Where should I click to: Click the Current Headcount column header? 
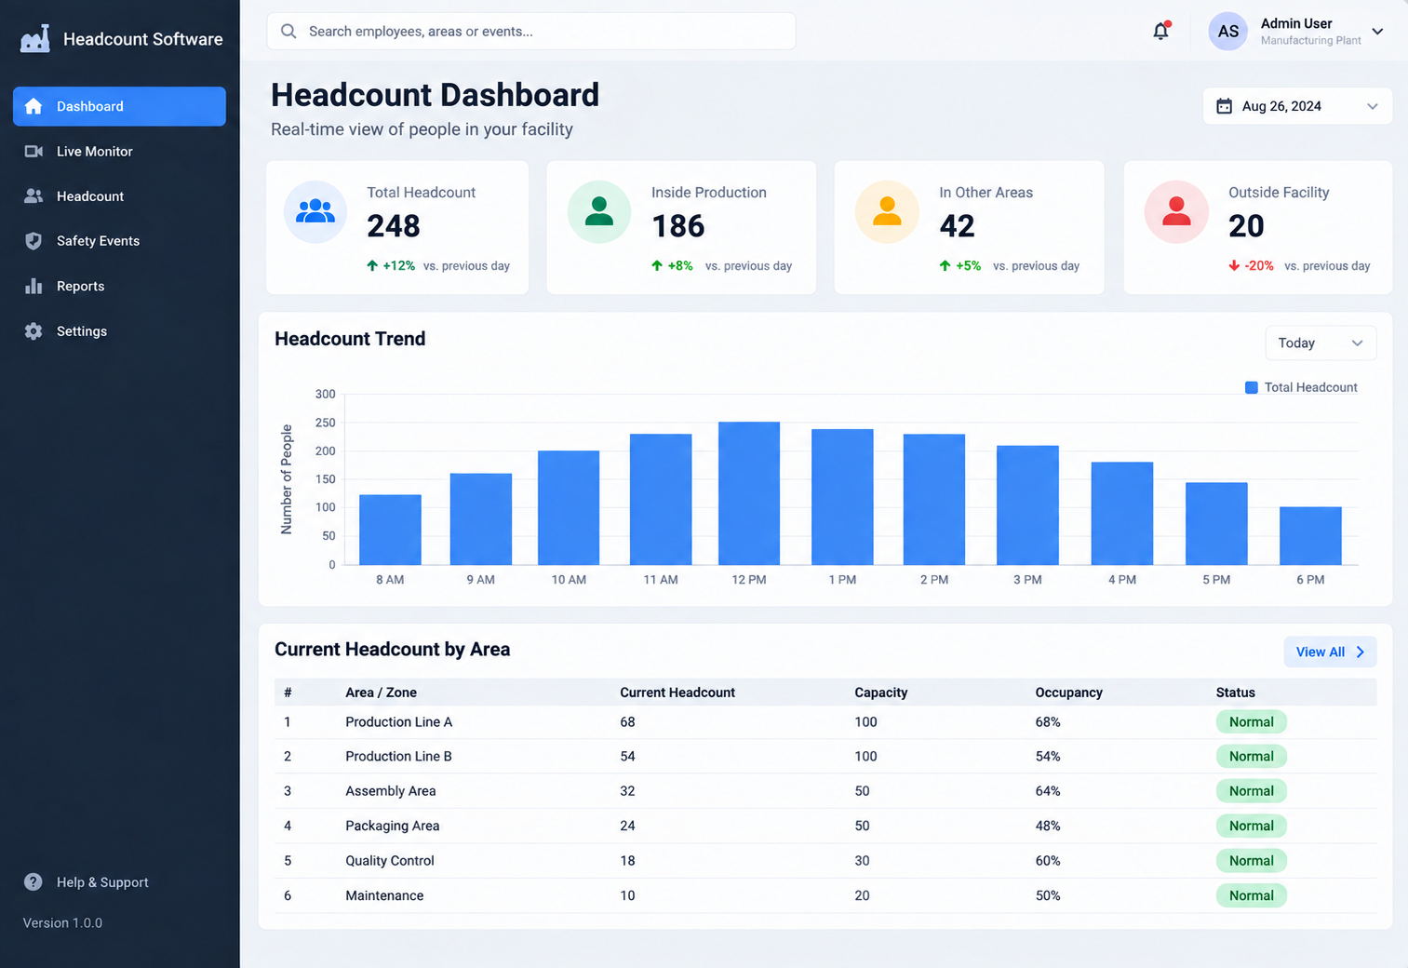[x=677, y=692]
